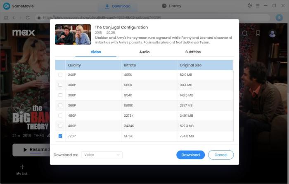Expand the Download as dropdown
289x184 pixels.
tap(102, 155)
